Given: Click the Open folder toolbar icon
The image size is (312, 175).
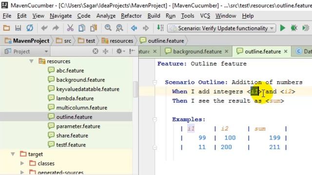Looking at the screenshot, I should point(6,28).
